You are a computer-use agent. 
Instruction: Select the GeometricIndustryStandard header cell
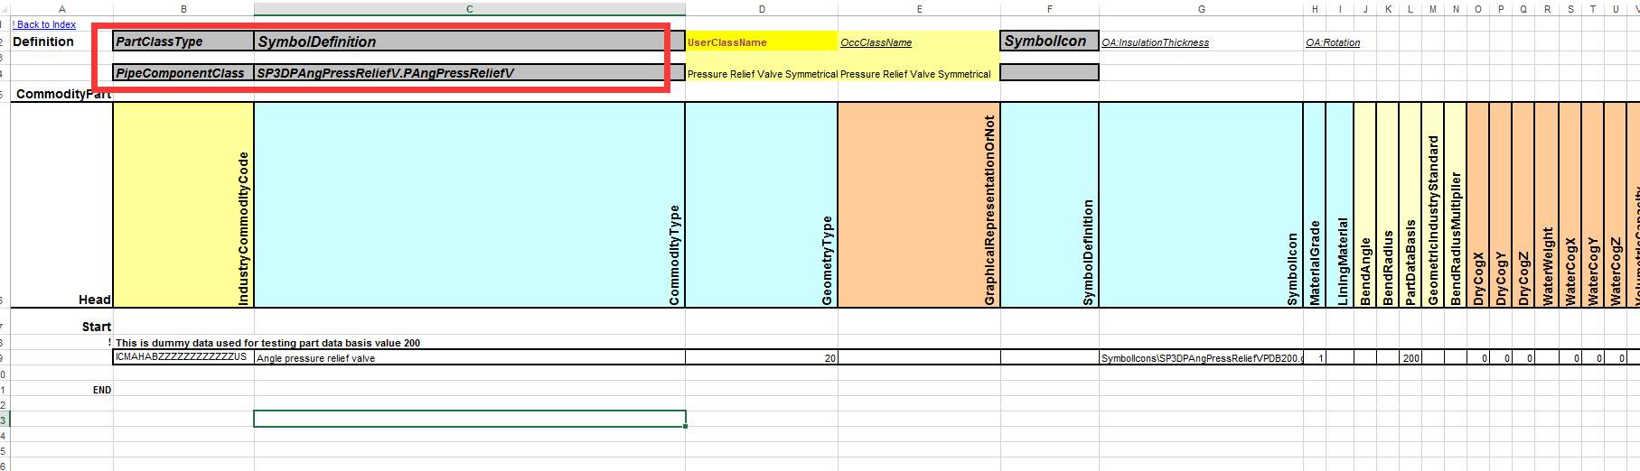pyautogui.click(x=1432, y=205)
